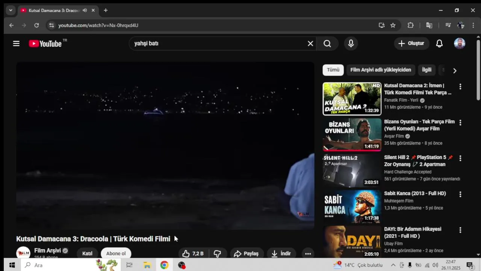481x271 pixels.
Task: Click install/cast icon in address bar
Action: tap(382, 25)
